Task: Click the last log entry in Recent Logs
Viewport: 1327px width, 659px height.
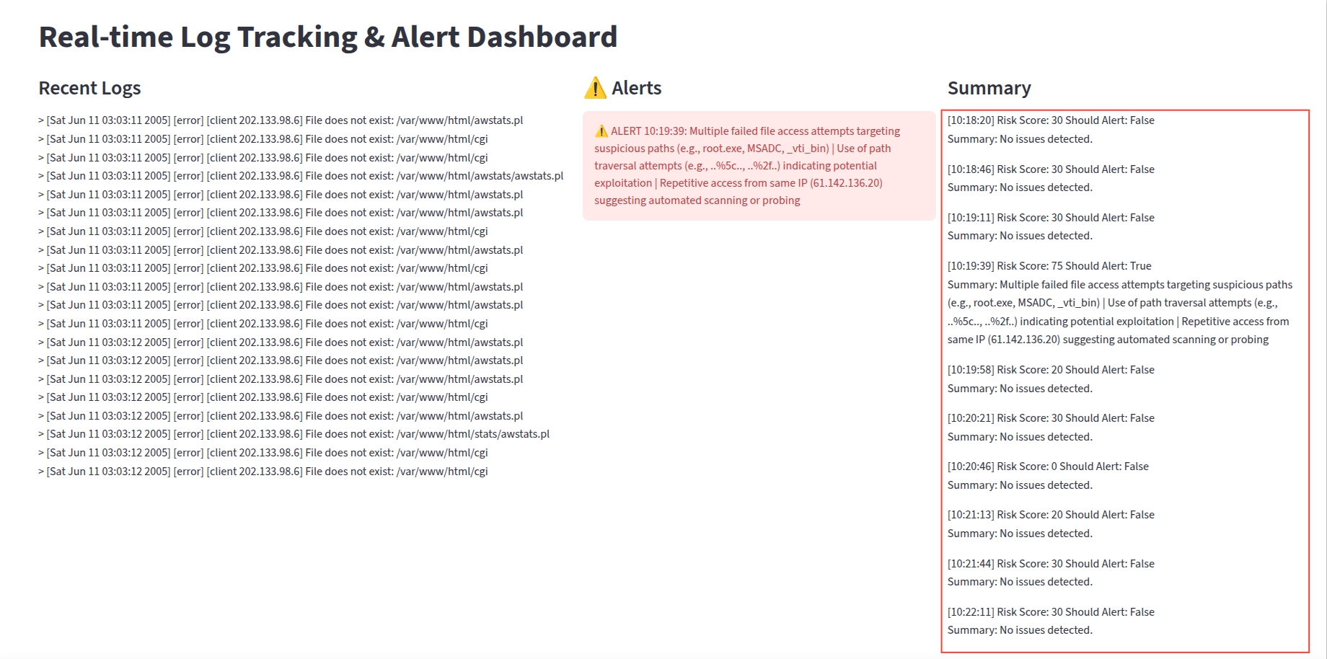Action: click(263, 472)
